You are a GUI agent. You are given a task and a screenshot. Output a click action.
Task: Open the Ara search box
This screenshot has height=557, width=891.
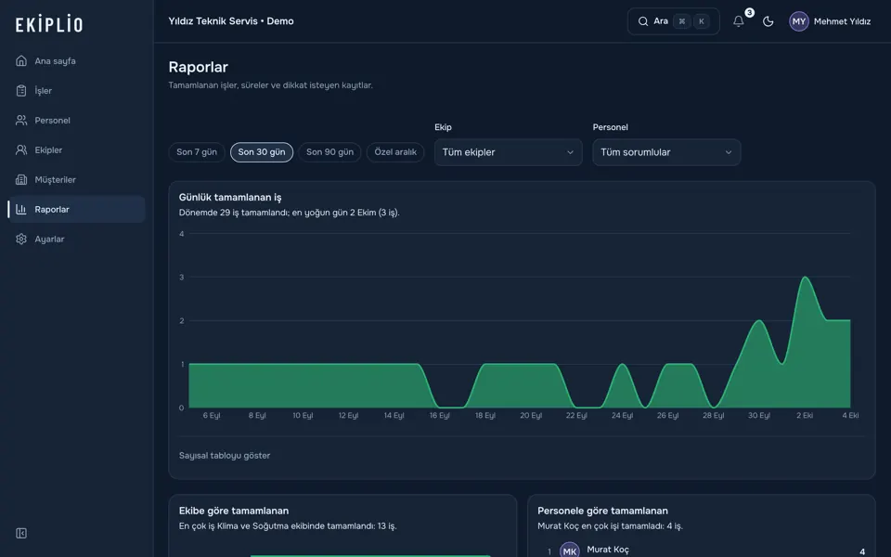click(674, 21)
